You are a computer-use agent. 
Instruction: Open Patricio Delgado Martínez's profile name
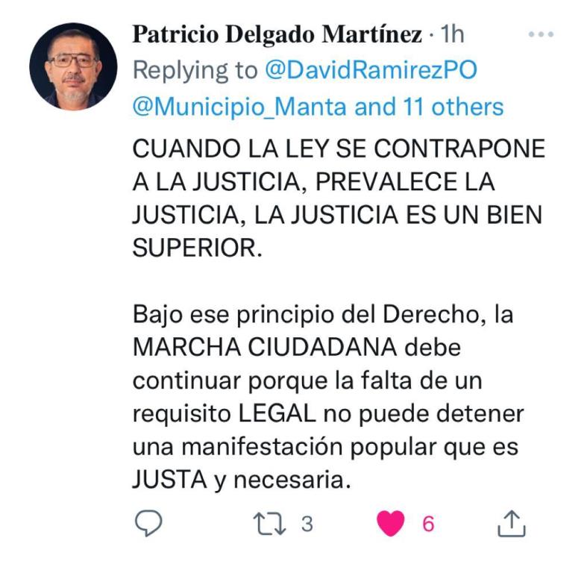click(x=277, y=34)
